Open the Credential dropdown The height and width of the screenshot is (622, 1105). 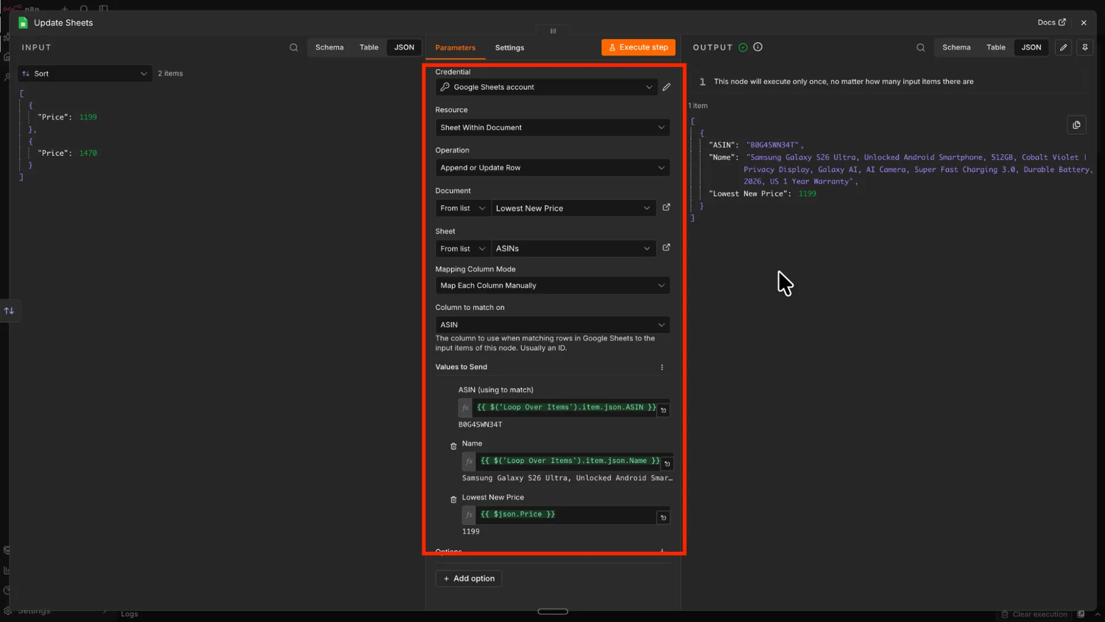[x=546, y=87]
